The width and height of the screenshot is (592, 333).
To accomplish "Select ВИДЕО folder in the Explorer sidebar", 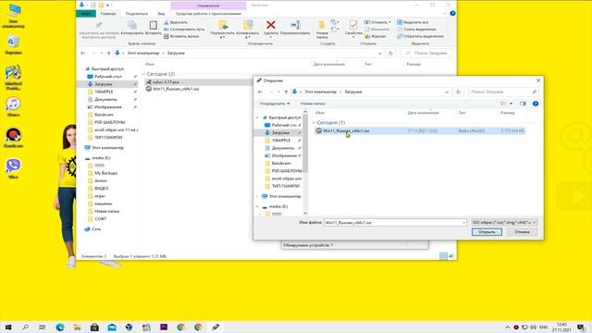I will [98, 188].
